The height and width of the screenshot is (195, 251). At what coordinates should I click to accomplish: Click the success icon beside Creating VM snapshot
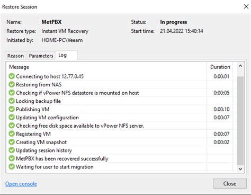point(12,142)
